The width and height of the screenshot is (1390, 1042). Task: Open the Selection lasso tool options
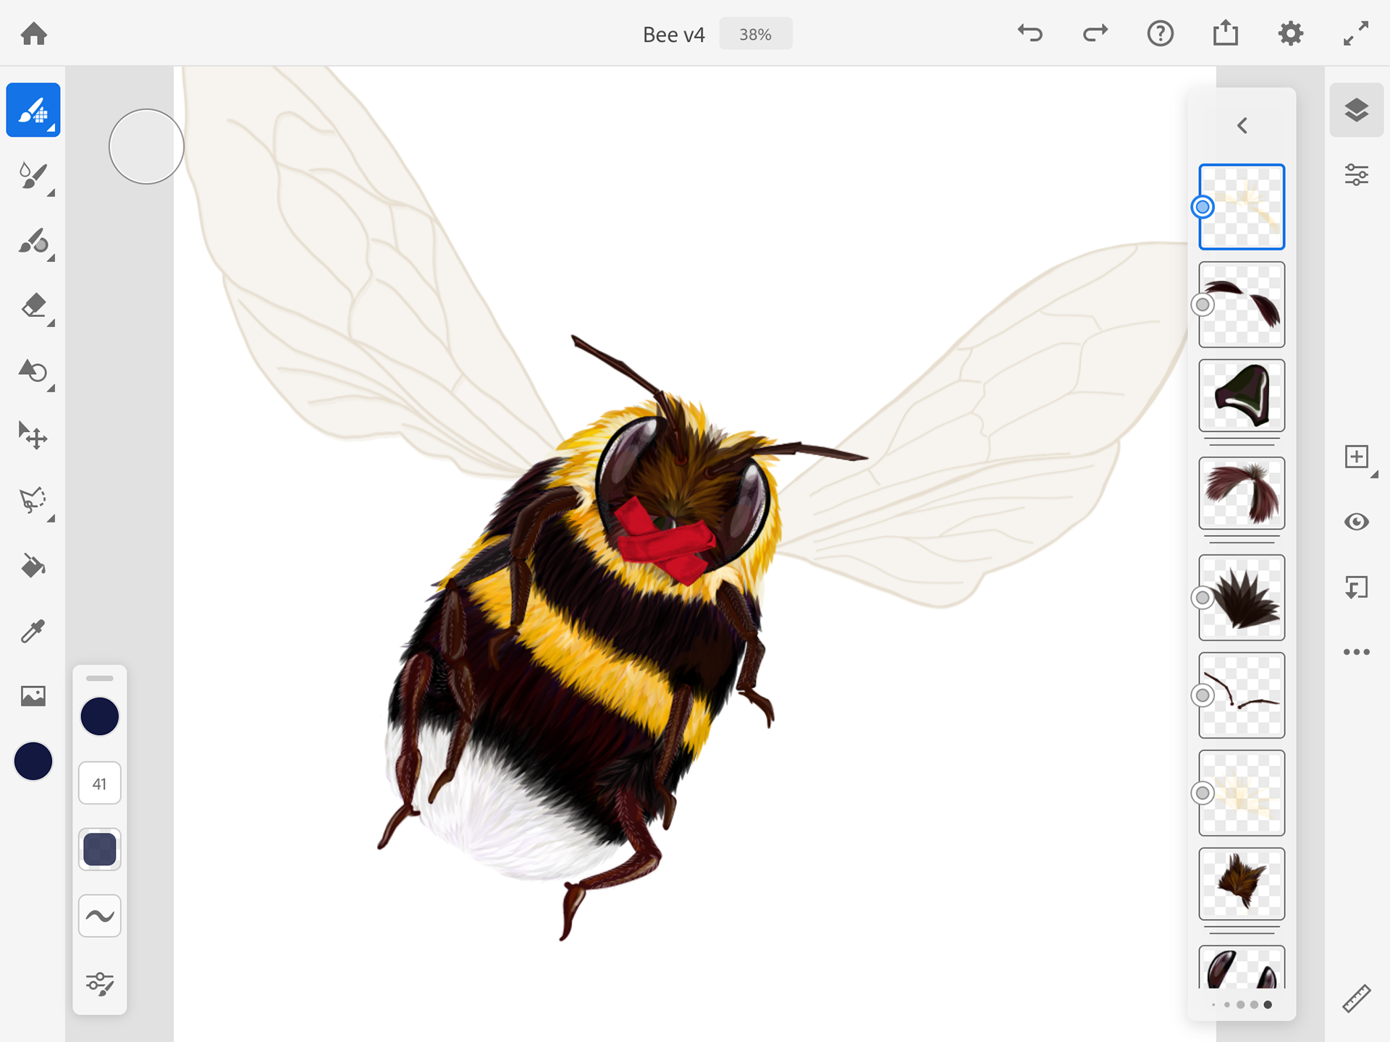(33, 501)
